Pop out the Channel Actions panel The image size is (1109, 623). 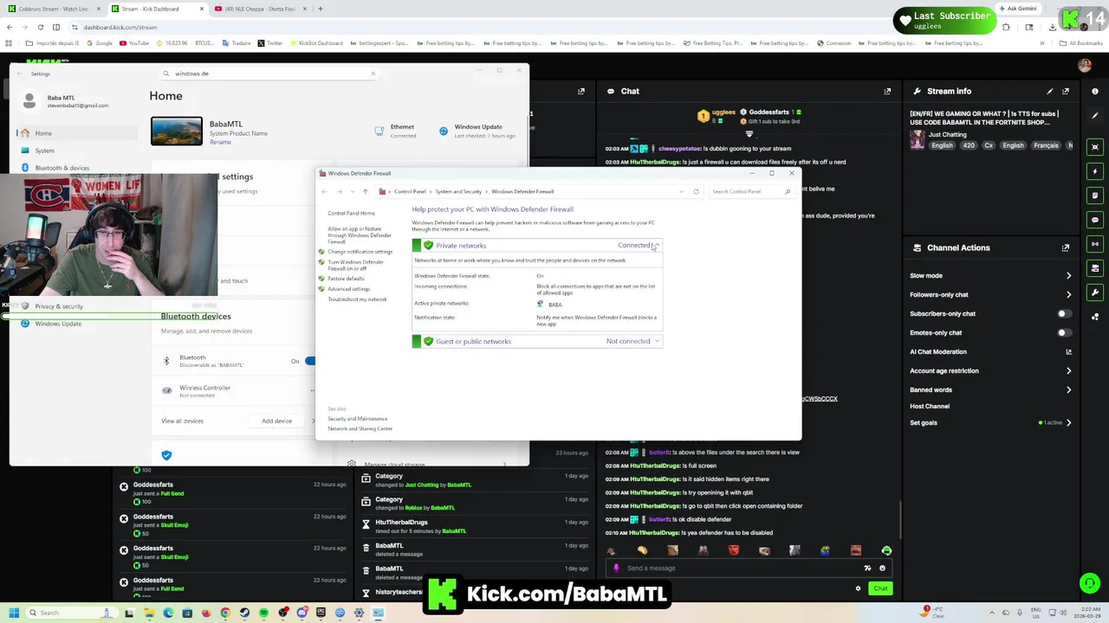click(x=1066, y=247)
